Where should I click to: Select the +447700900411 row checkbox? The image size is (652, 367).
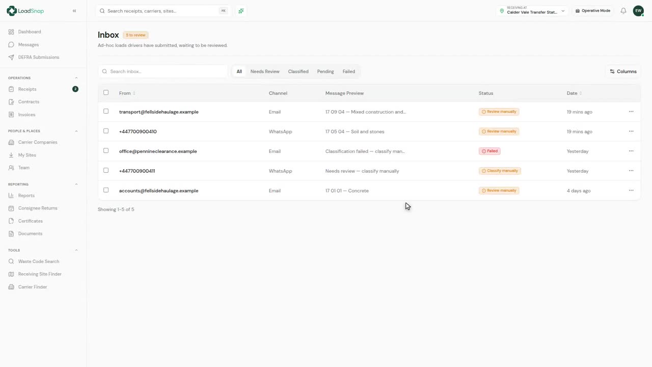pos(106,170)
